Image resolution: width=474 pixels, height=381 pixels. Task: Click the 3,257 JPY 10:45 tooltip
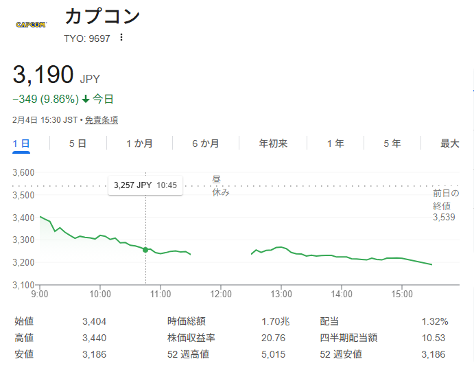click(x=145, y=185)
